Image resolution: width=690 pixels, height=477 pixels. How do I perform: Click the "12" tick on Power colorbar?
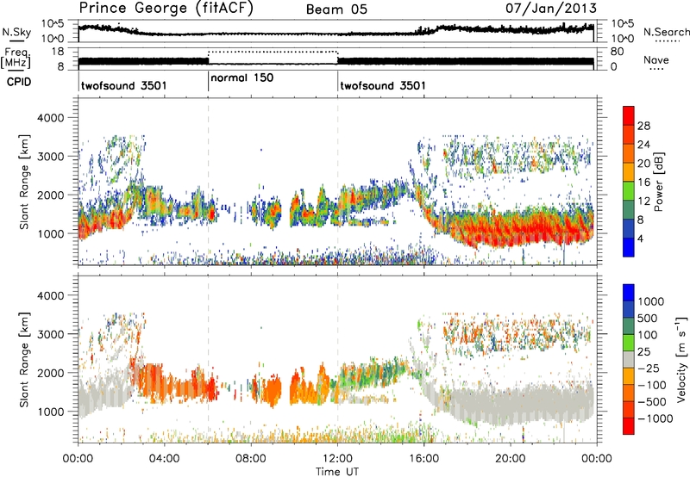643,201
